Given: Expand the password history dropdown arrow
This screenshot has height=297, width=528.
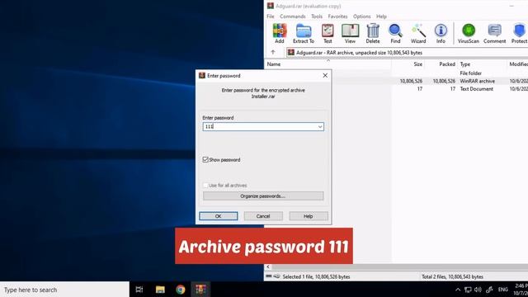Looking at the screenshot, I should [x=320, y=126].
